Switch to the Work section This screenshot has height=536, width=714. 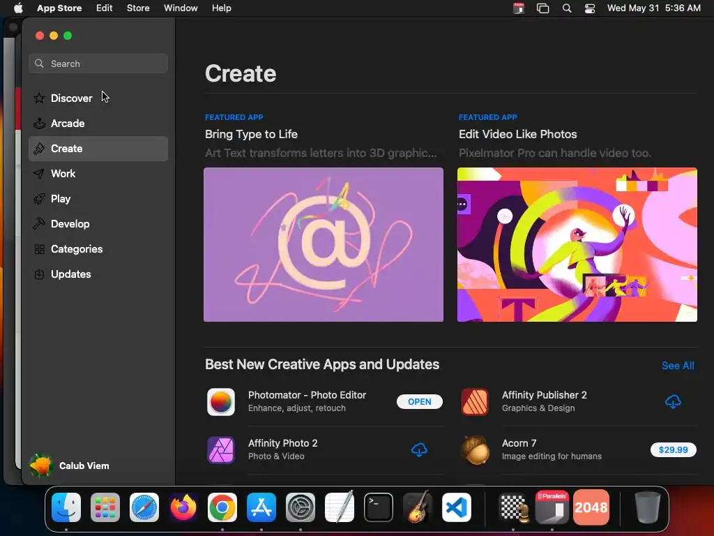[98, 173]
